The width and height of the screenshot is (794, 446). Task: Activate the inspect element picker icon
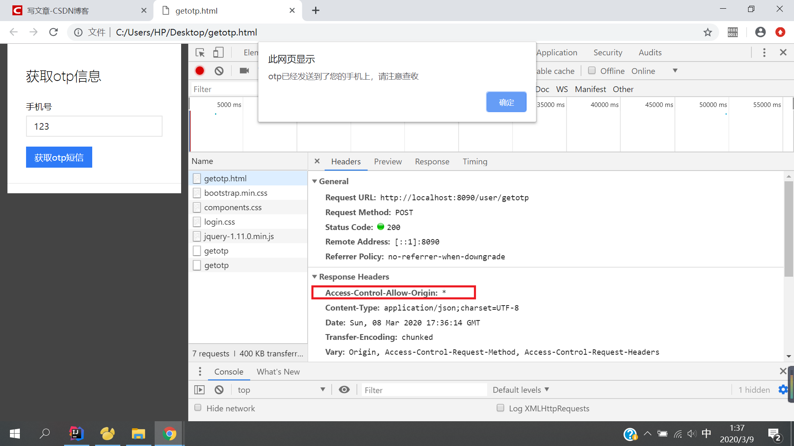pyautogui.click(x=200, y=52)
